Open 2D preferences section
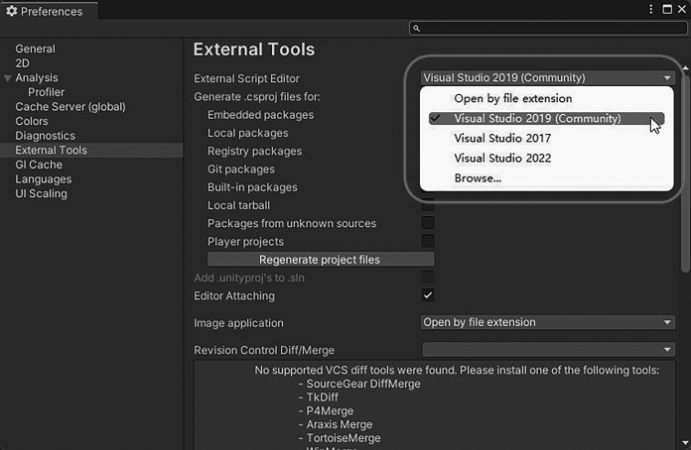The image size is (691, 450). 22,63
